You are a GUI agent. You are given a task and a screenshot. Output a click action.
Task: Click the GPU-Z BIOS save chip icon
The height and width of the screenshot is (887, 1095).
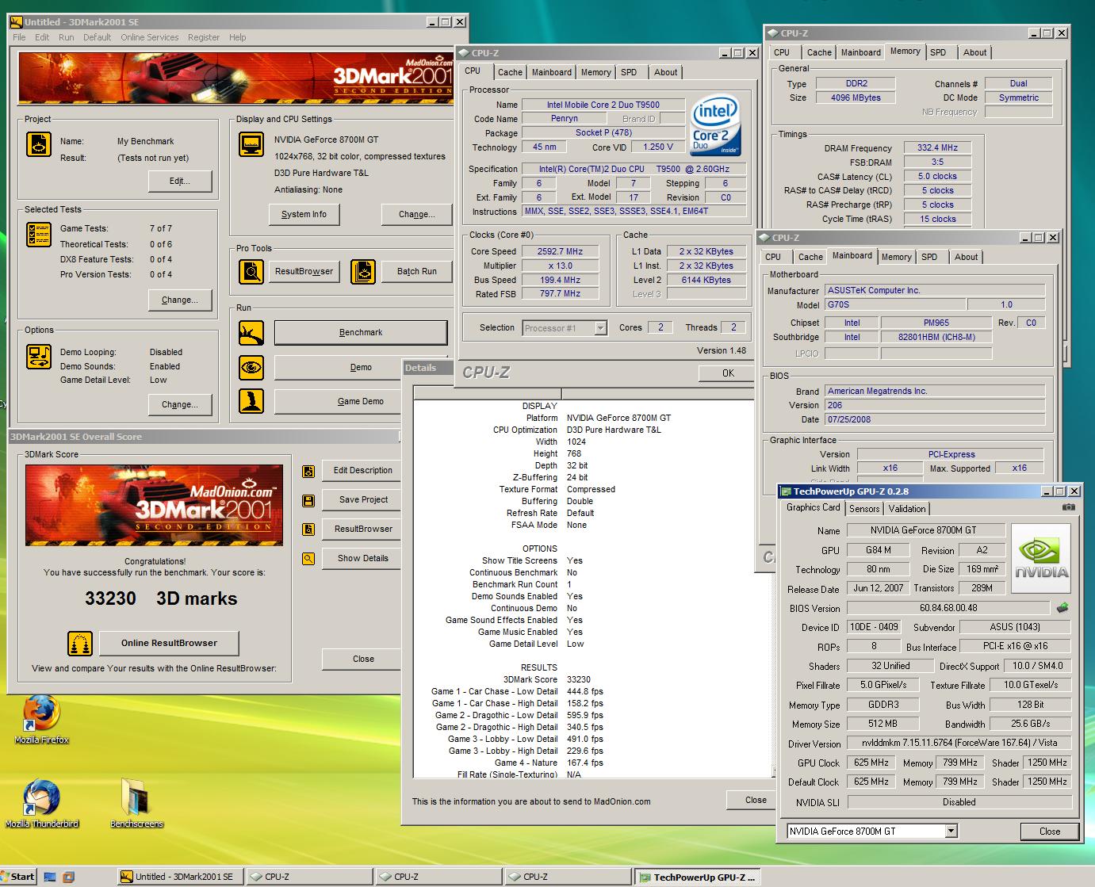pos(1062,608)
